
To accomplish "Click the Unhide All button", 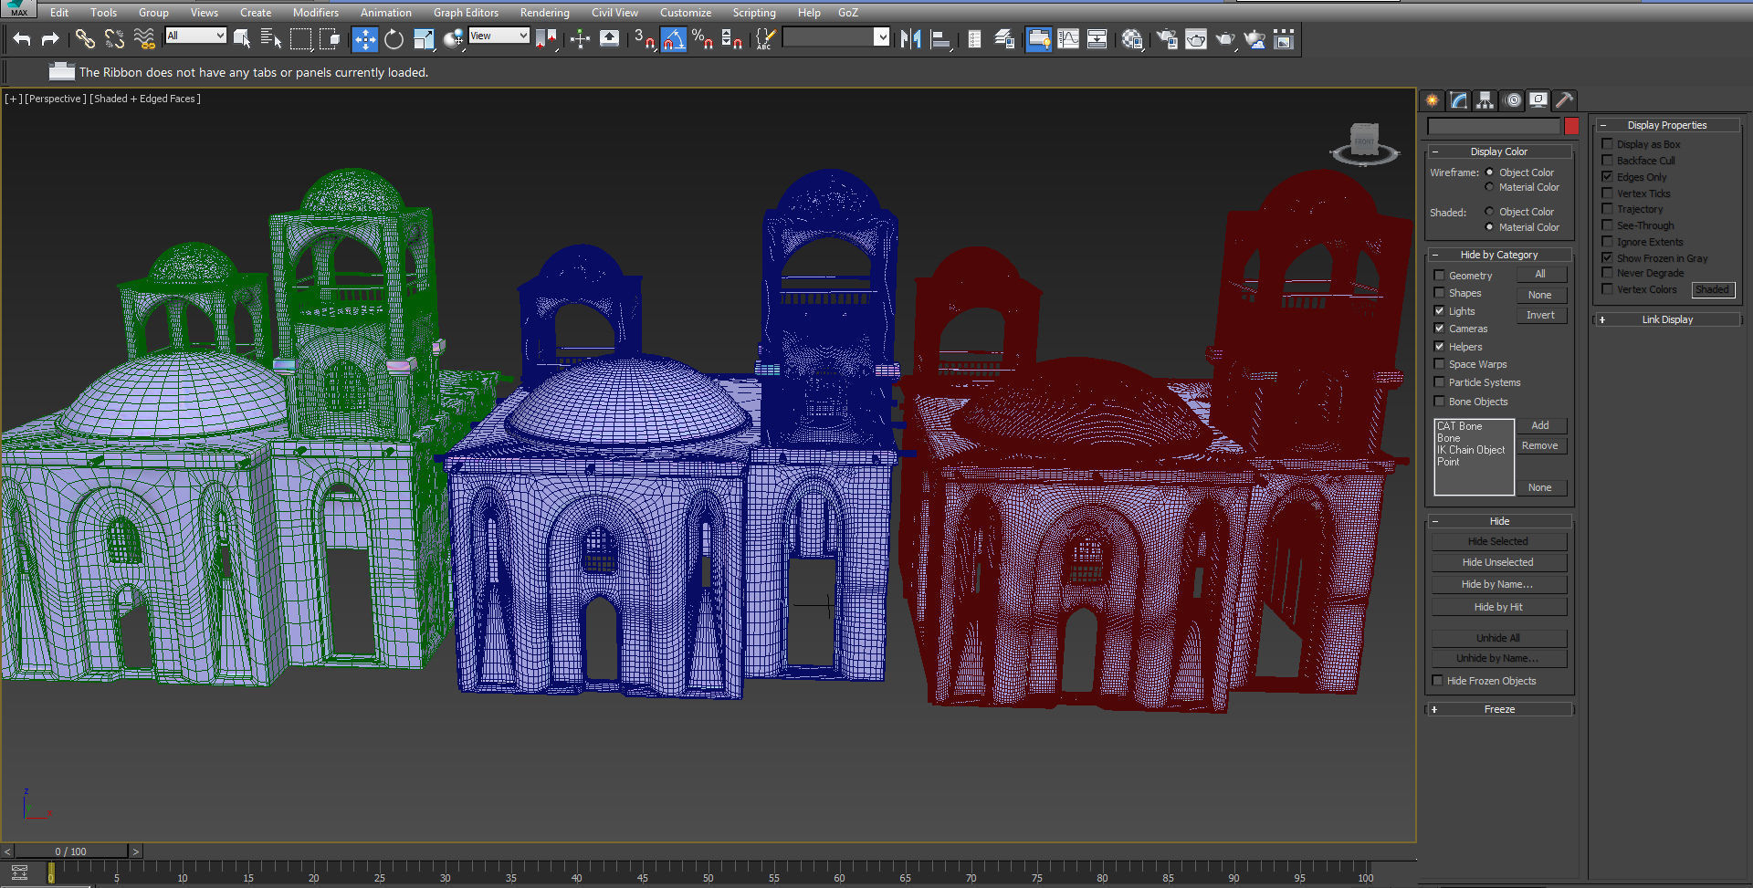I will (1499, 638).
